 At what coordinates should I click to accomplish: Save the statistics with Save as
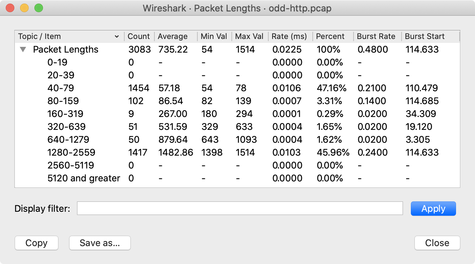(100, 243)
